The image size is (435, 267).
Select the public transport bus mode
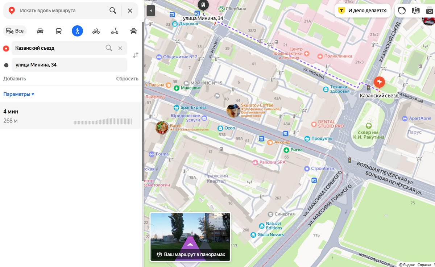pyautogui.click(x=59, y=31)
